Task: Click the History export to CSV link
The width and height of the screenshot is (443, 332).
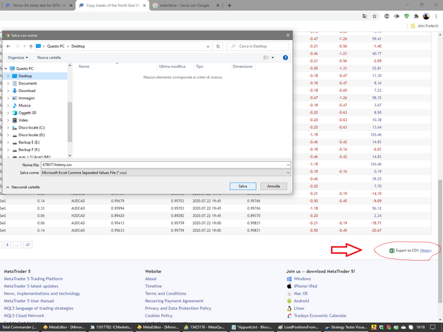Action: [x=426, y=250]
